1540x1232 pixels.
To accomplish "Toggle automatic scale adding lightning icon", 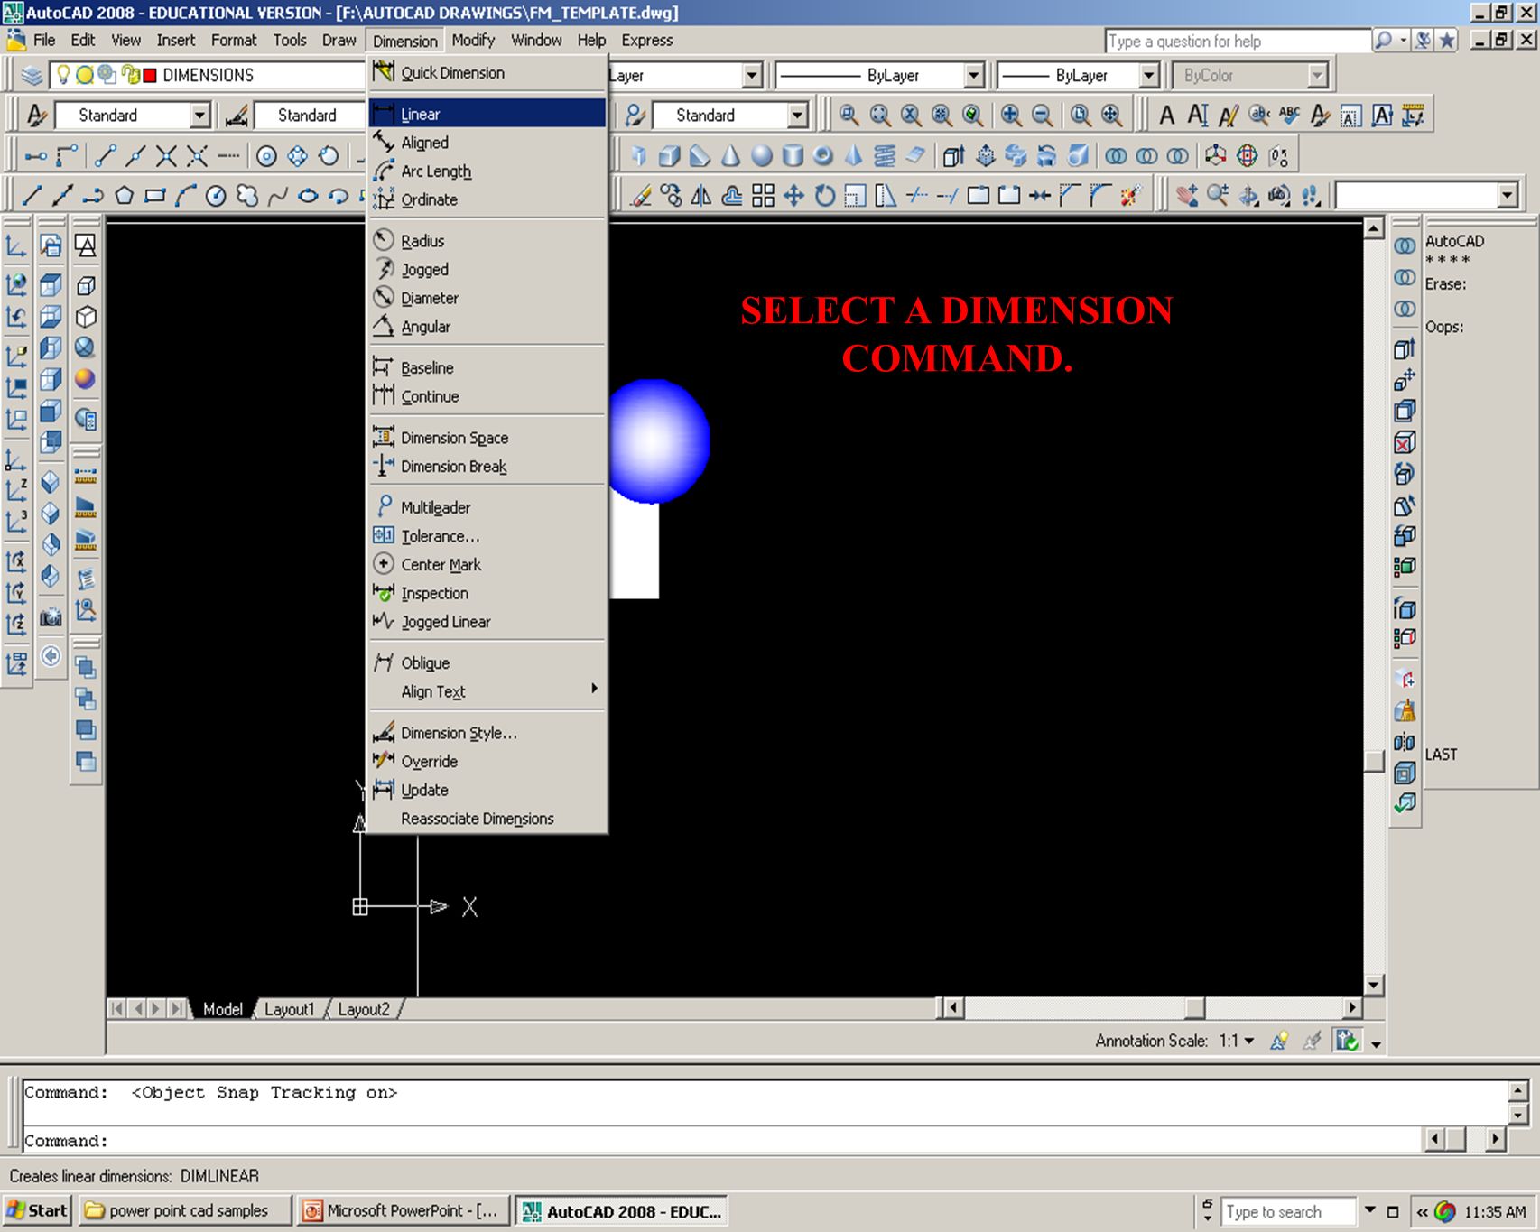I will [1313, 1041].
